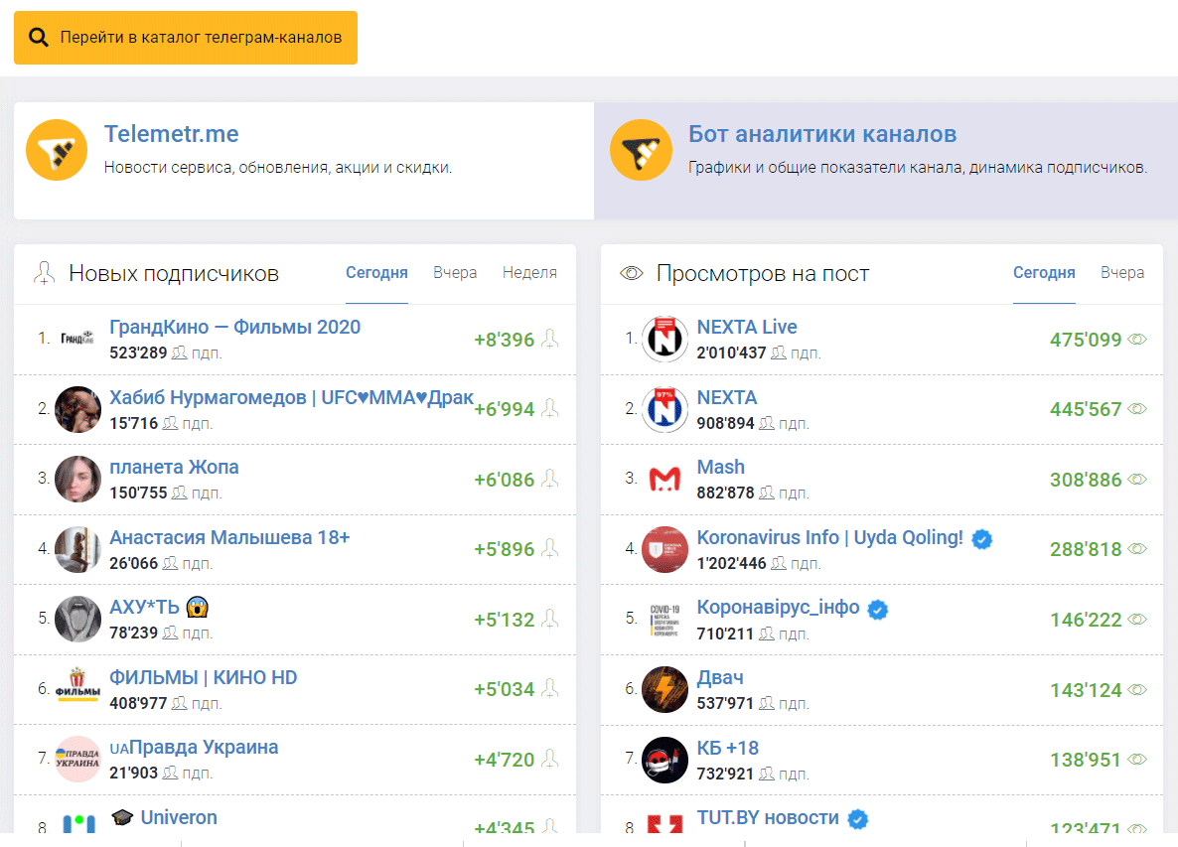
Task: Open the Бот аналитики каналов title link
Action: 822,134
